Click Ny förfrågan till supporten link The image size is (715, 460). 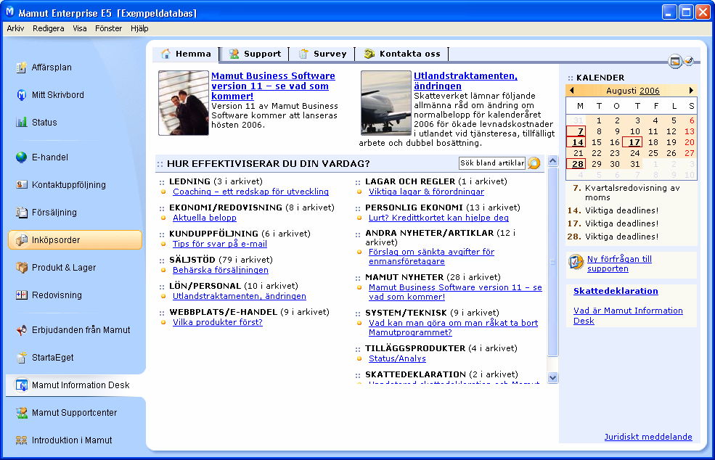(x=619, y=264)
